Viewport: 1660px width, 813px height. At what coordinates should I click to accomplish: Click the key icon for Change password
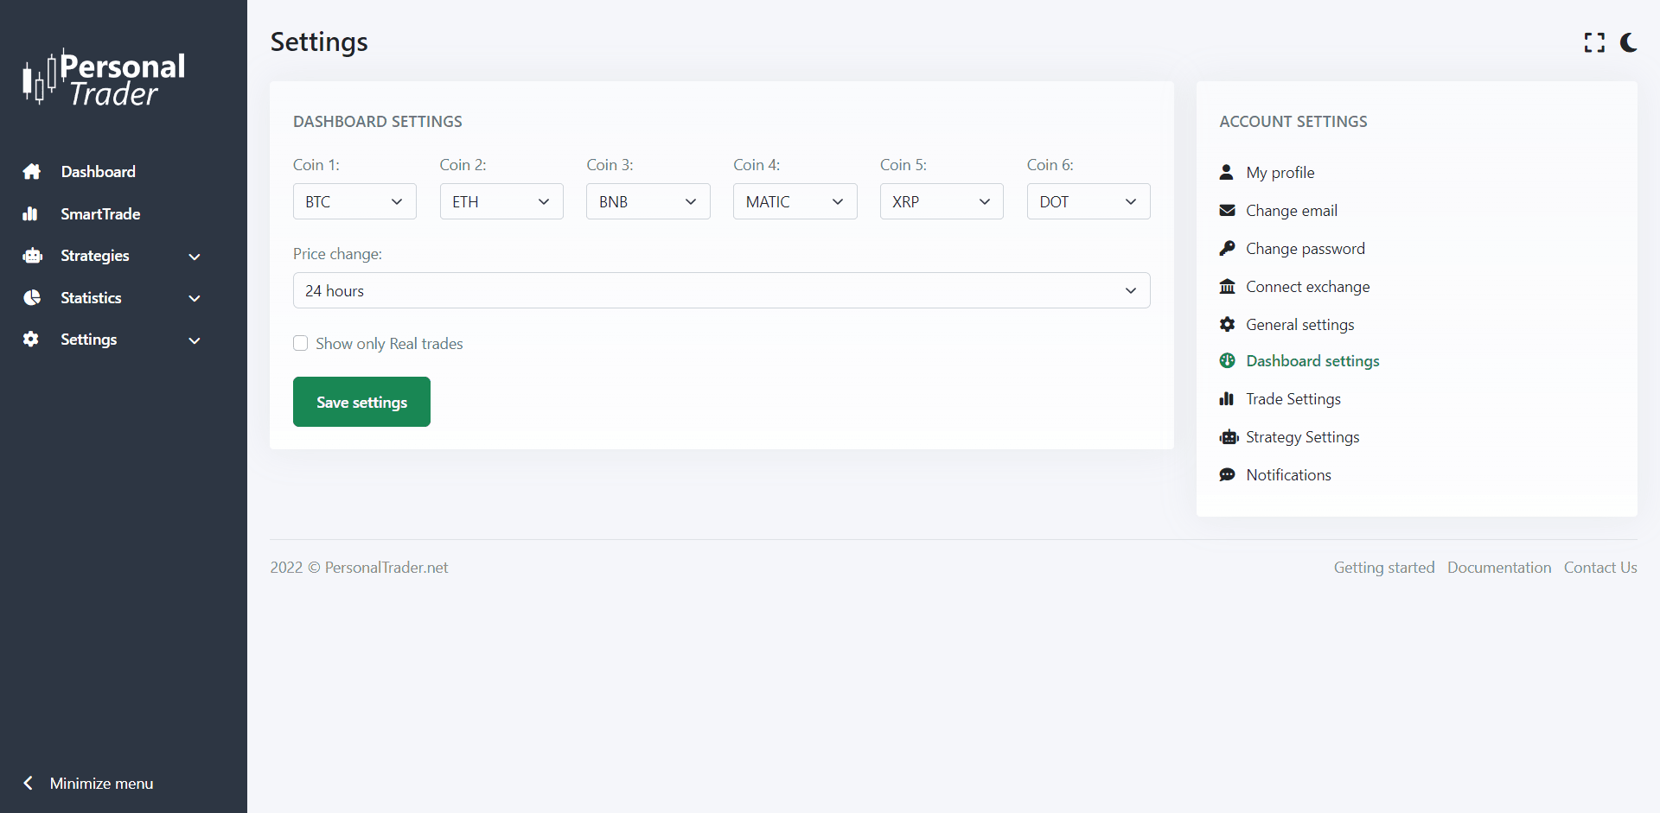coord(1227,249)
